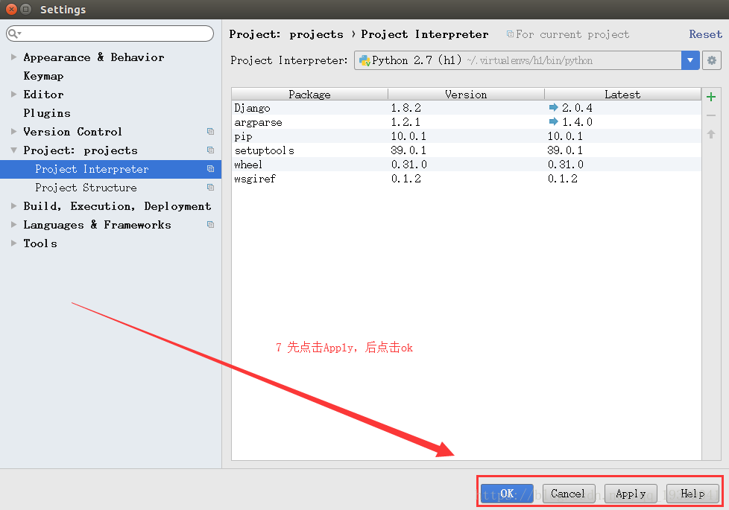Click the For current project label
729x510 pixels.
tap(572, 34)
